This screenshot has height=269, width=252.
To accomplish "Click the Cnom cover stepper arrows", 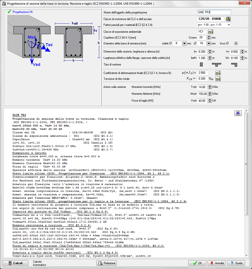I will [209, 37].
